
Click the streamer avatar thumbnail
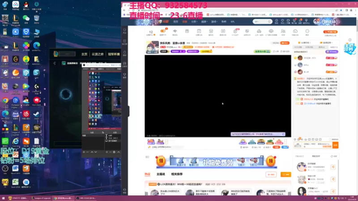pyautogui.click(x=152, y=47)
